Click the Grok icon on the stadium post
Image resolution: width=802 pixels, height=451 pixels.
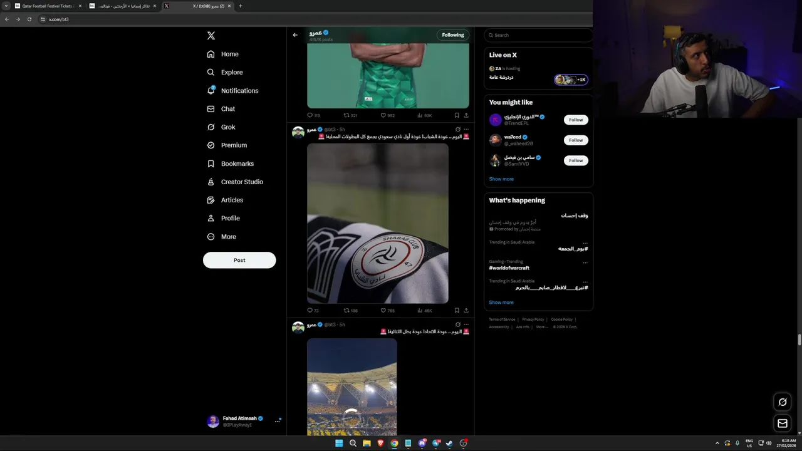tap(457, 324)
